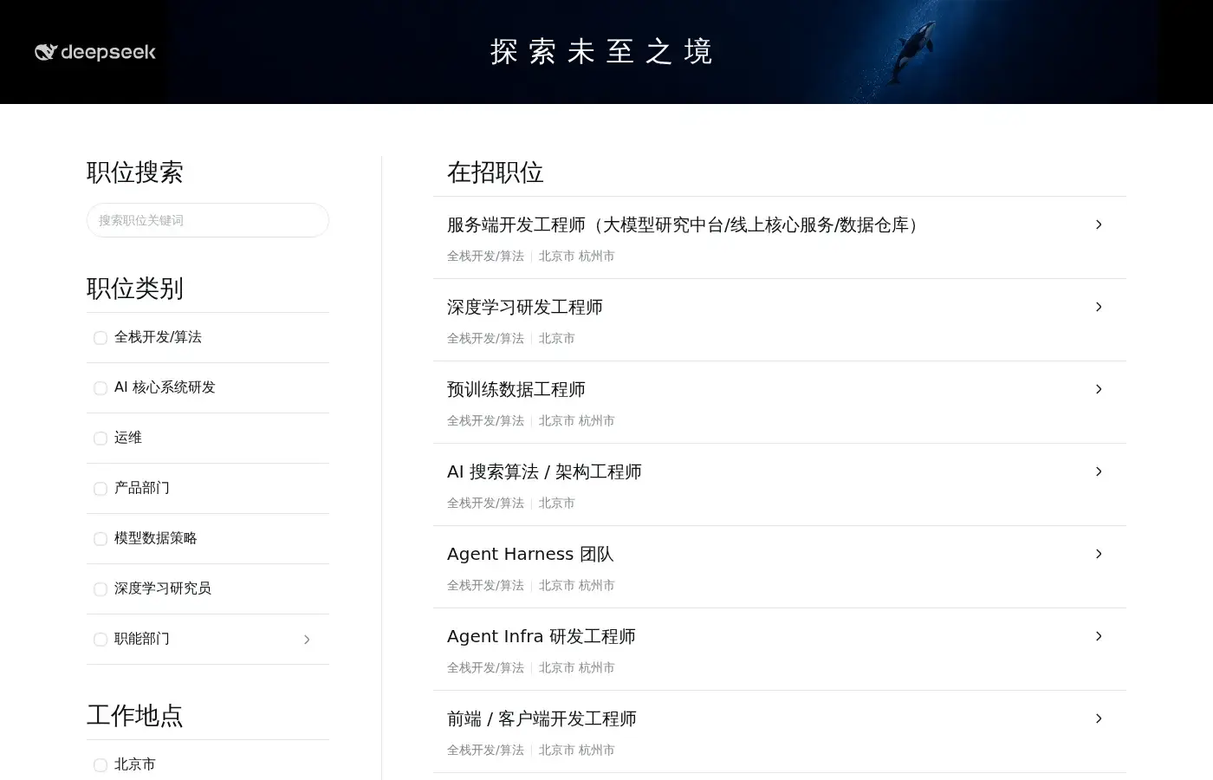Click the AI 核心系统研发 label in sidebar
Viewport: 1213px width, 780px height.
pyautogui.click(x=165, y=387)
